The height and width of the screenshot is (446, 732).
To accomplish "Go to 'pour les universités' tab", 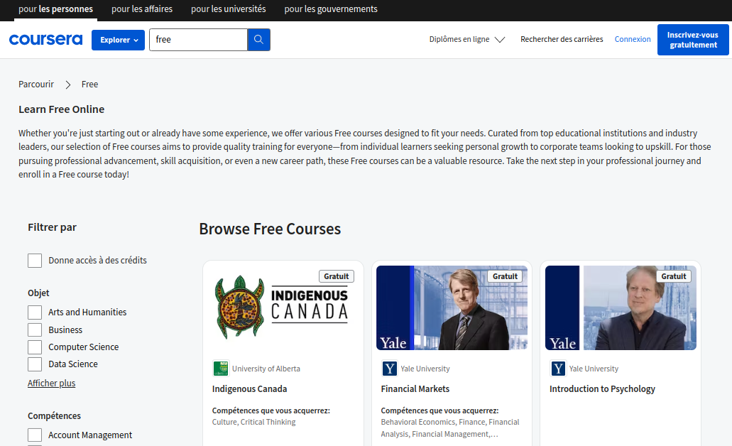I will pos(229,9).
